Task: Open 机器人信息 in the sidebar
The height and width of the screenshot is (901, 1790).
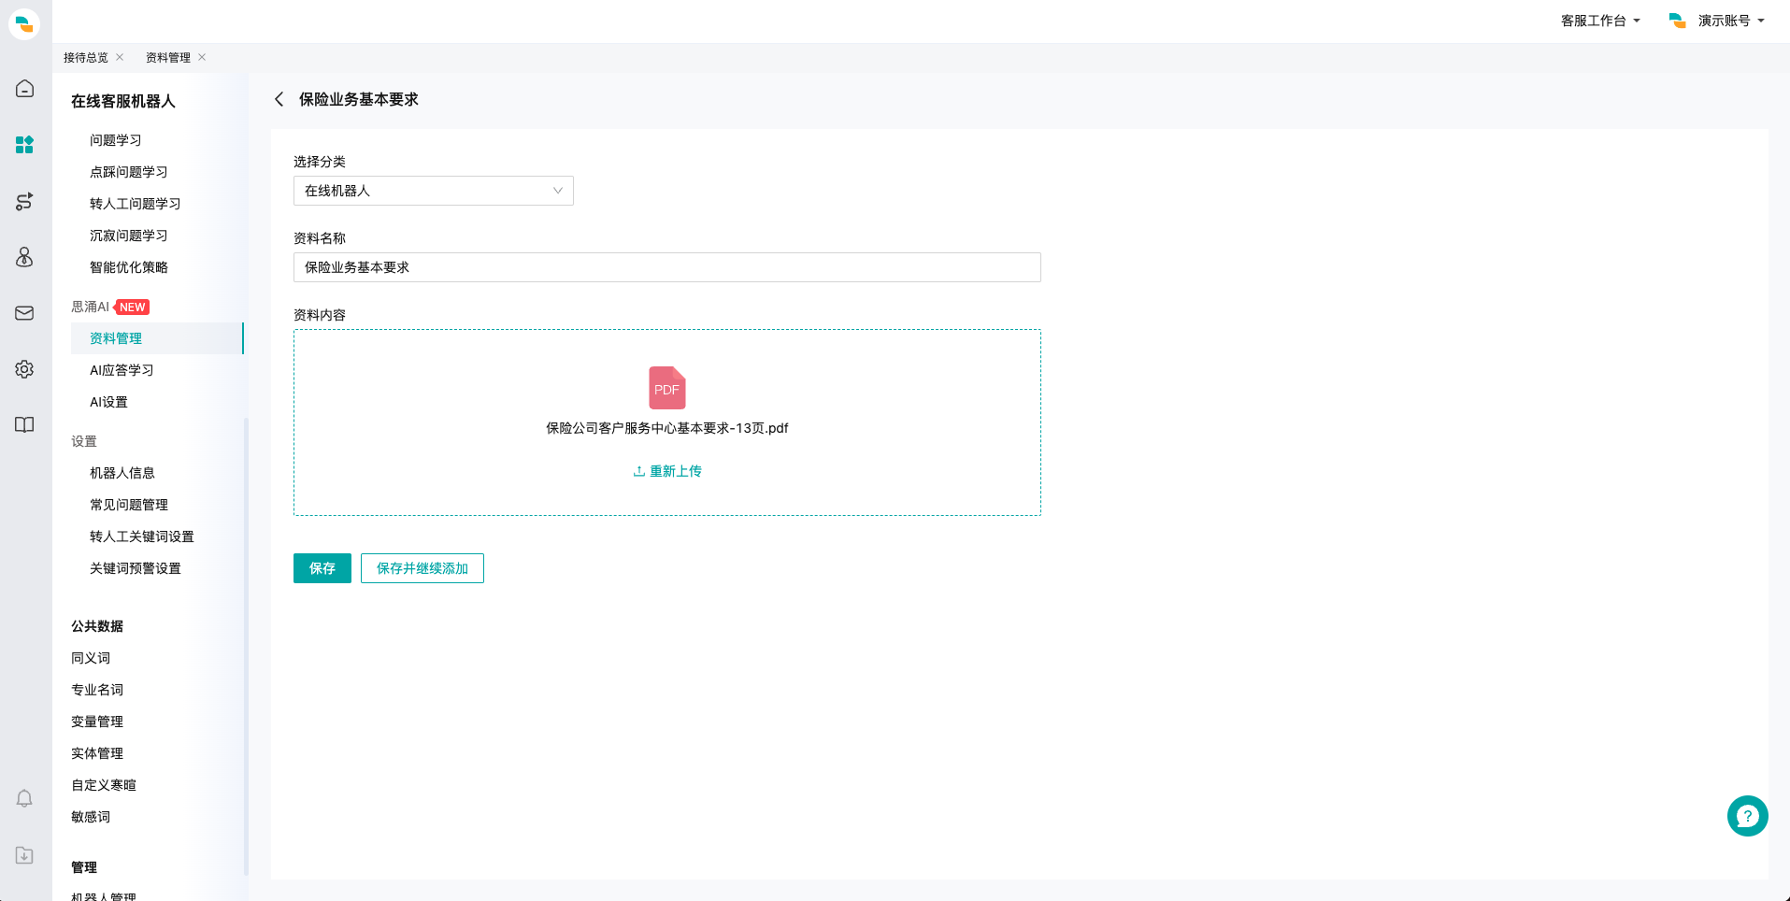Action: click(122, 473)
